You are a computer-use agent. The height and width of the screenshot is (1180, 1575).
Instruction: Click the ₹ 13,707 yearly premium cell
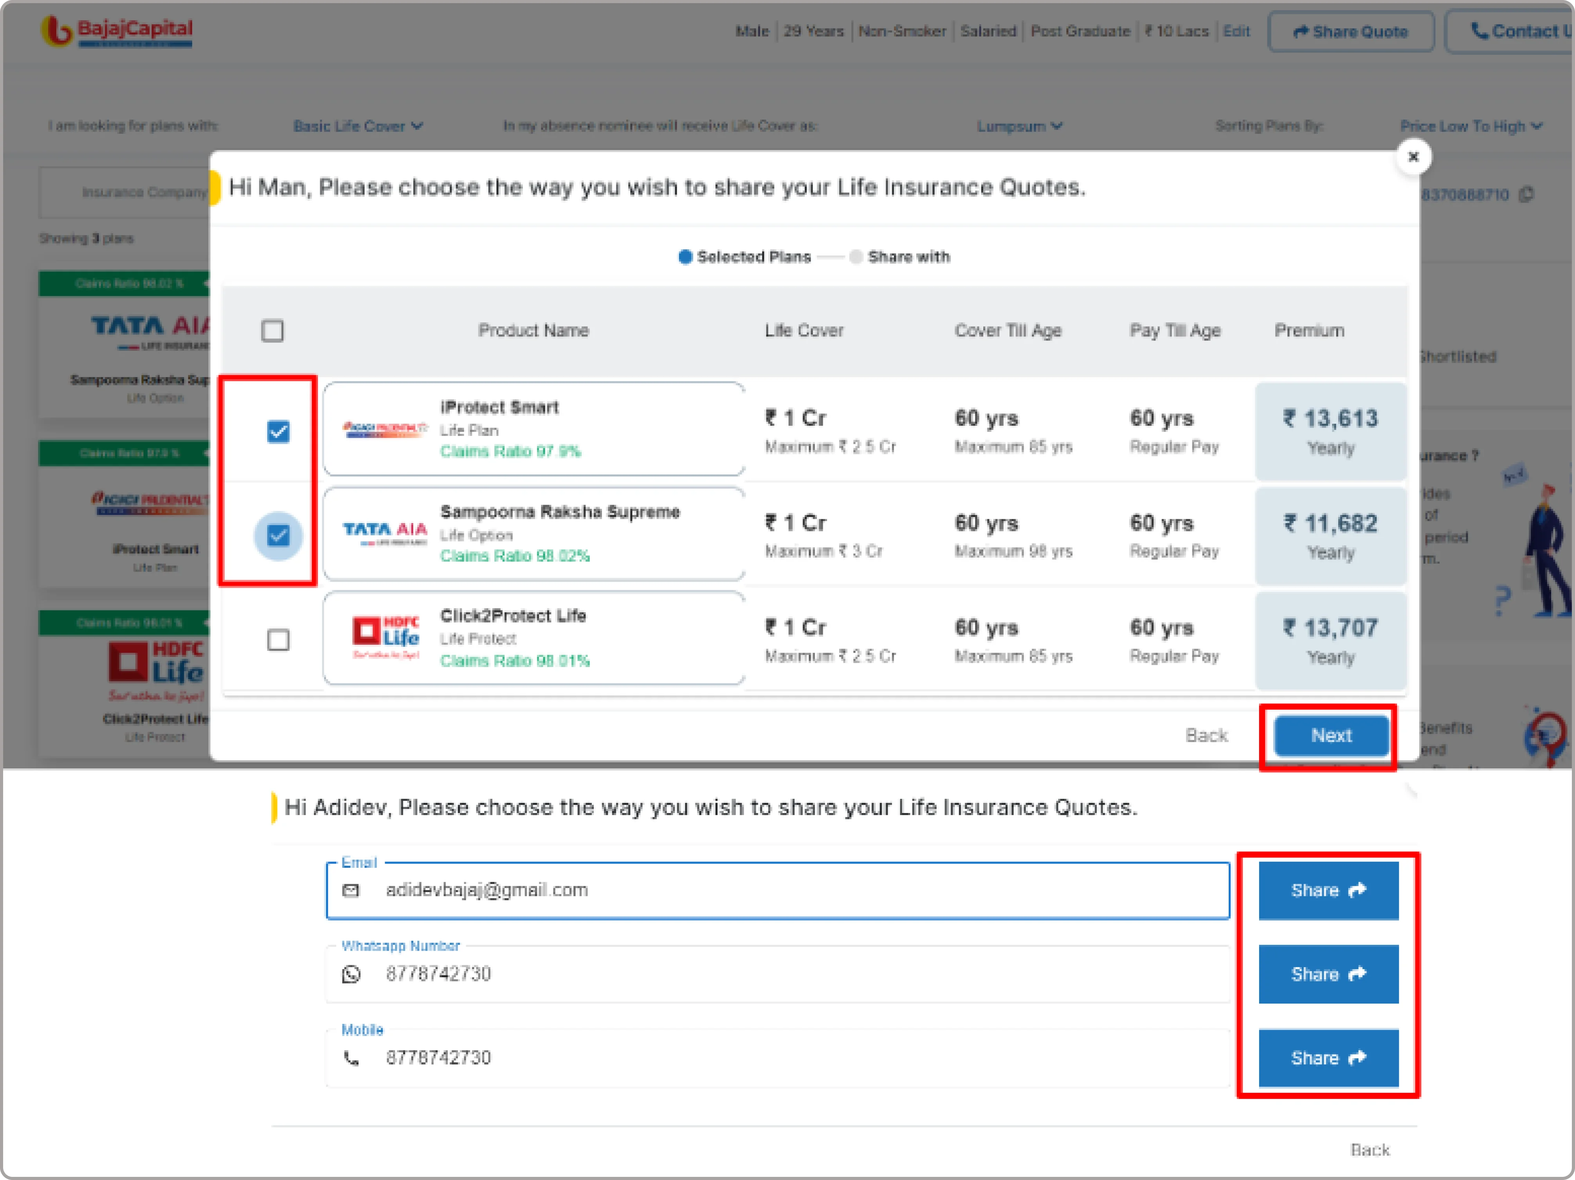pos(1330,640)
